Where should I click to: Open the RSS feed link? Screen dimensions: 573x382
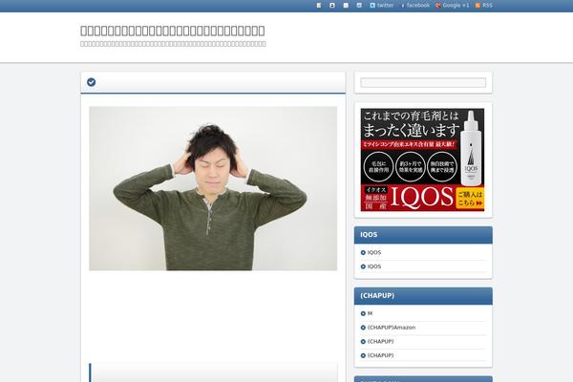[x=483, y=5]
